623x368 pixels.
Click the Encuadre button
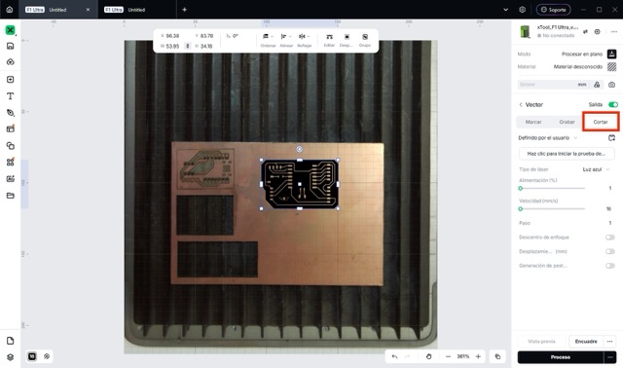586,342
